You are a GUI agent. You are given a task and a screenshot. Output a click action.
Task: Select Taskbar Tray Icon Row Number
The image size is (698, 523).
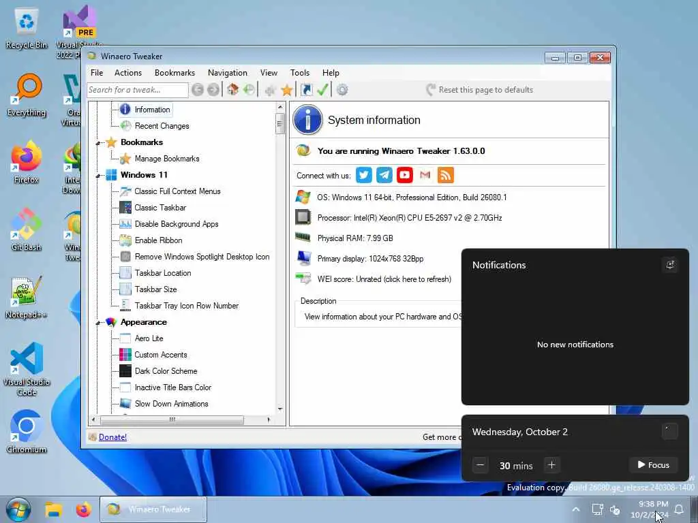click(x=187, y=306)
